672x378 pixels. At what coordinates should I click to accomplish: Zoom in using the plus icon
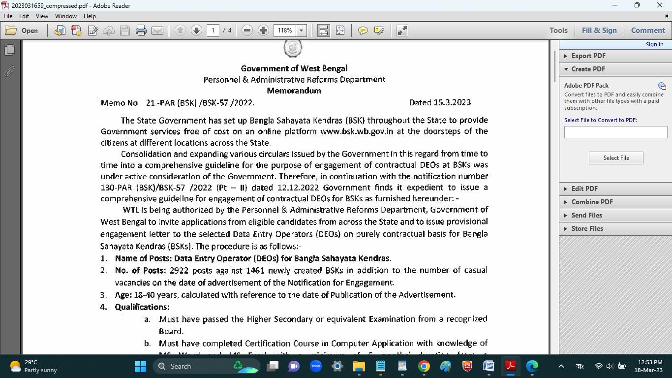point(263,31)
